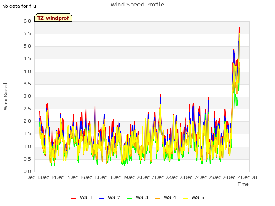Click the 0.5 y-axis tick label
This screenshot has height=206, width=275.
[27, 159]
